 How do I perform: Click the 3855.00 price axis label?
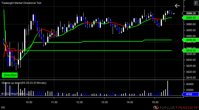click(191, 30)
